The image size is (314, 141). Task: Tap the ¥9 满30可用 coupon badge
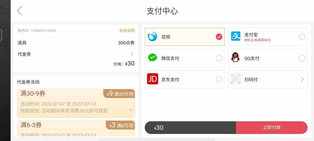coord(119,94)
